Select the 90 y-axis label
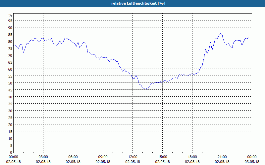 pyautogui.click(x=10, y=27)
